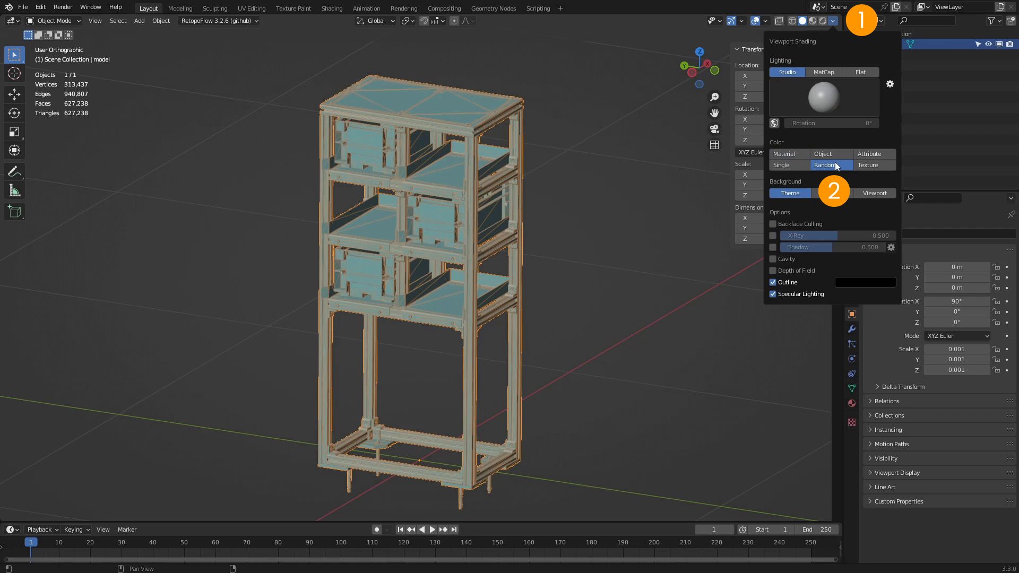This screenshot has height=573, width=1019.
Task: Uncheck Specular Lighting
Action: coord(773,294)
